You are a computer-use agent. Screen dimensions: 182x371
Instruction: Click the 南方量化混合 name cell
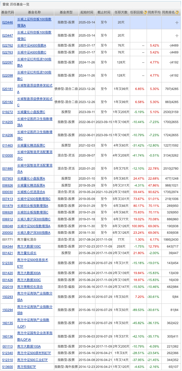click(27, 239)
